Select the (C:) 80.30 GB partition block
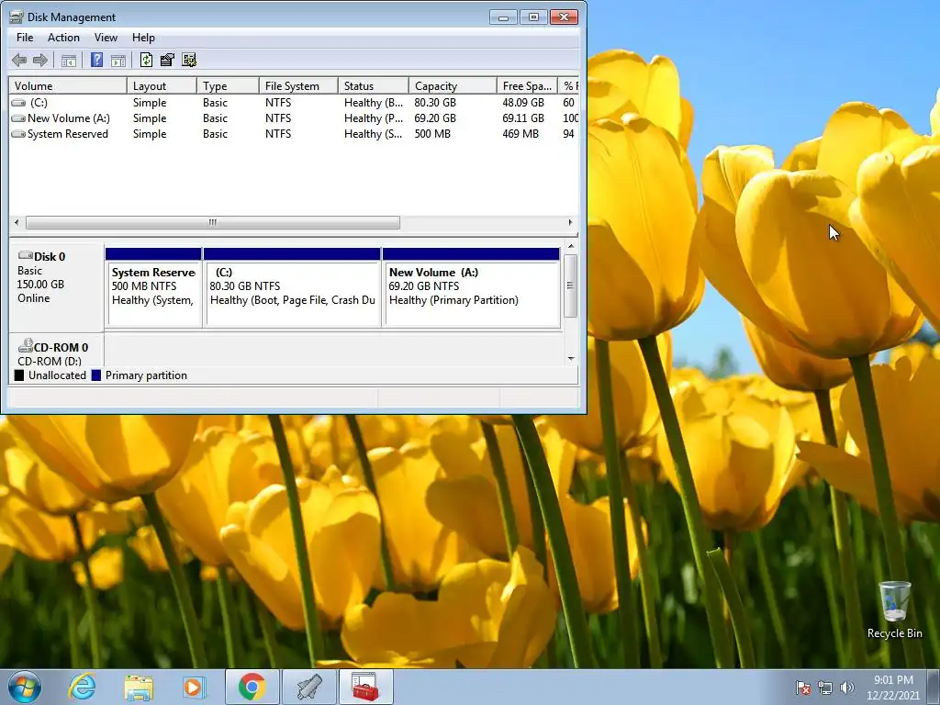The width and height of the screenshot is (940, 705). click(292, 287)
